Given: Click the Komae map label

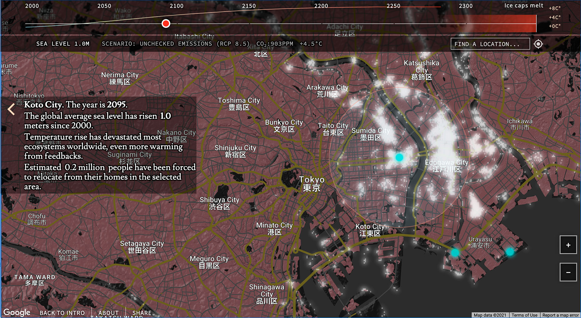Looking at the screenshot, I should point(68,255).
